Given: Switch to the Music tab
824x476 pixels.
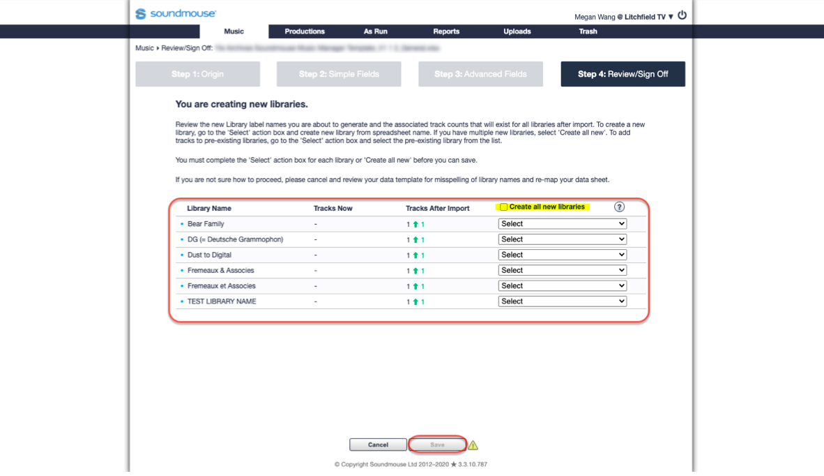Looking at the screenshot, I should (234, 31).
